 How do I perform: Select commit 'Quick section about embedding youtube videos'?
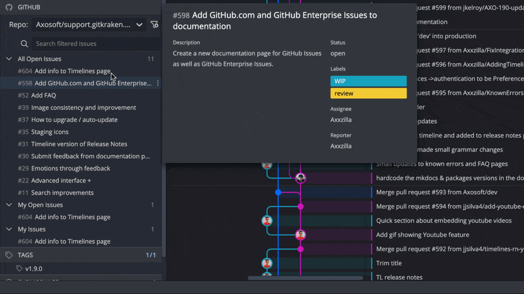tap(444, 221)
